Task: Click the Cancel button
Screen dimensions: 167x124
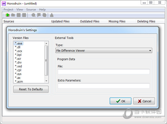Action: click(144, 101)
